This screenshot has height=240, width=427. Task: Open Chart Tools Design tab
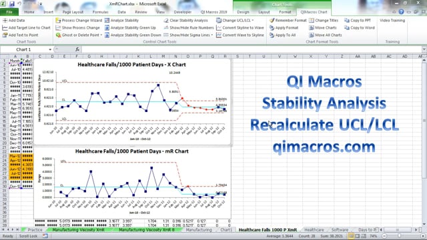(x=243, y=12)
